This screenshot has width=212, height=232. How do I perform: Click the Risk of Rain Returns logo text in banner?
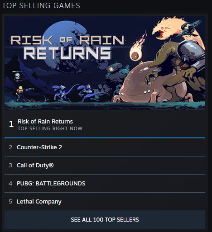point(67,47)
